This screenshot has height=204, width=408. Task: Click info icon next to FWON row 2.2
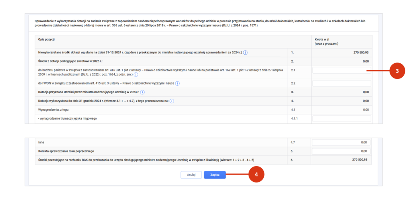177,83
